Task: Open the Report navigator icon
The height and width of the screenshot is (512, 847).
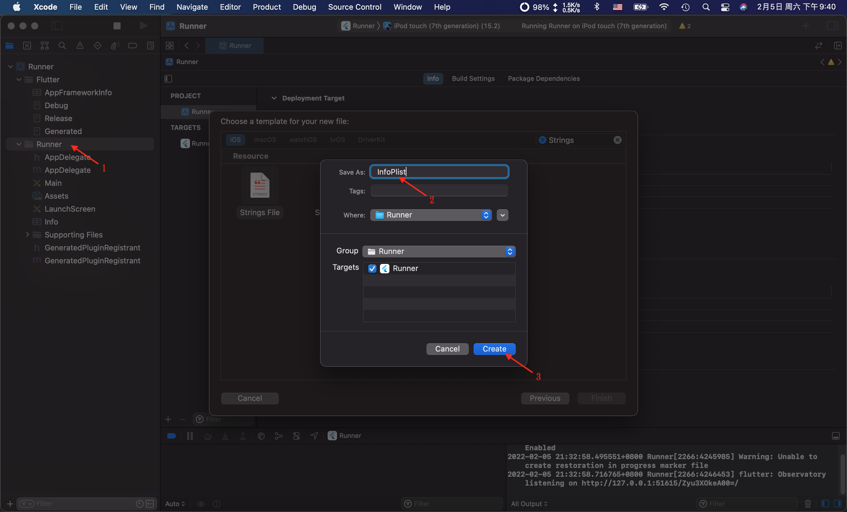Action: [x=151, y=45]
